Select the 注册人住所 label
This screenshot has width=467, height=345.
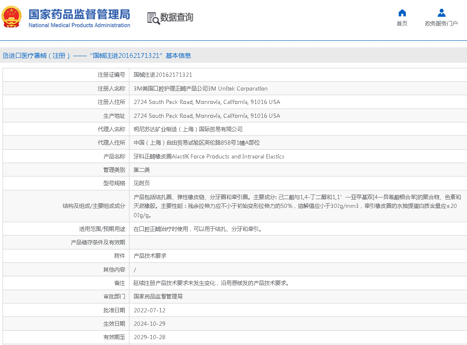[x=111, y=102]
